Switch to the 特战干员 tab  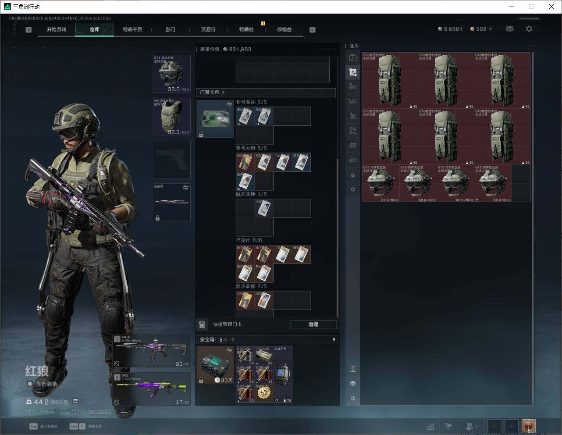(x=132, y=29)
